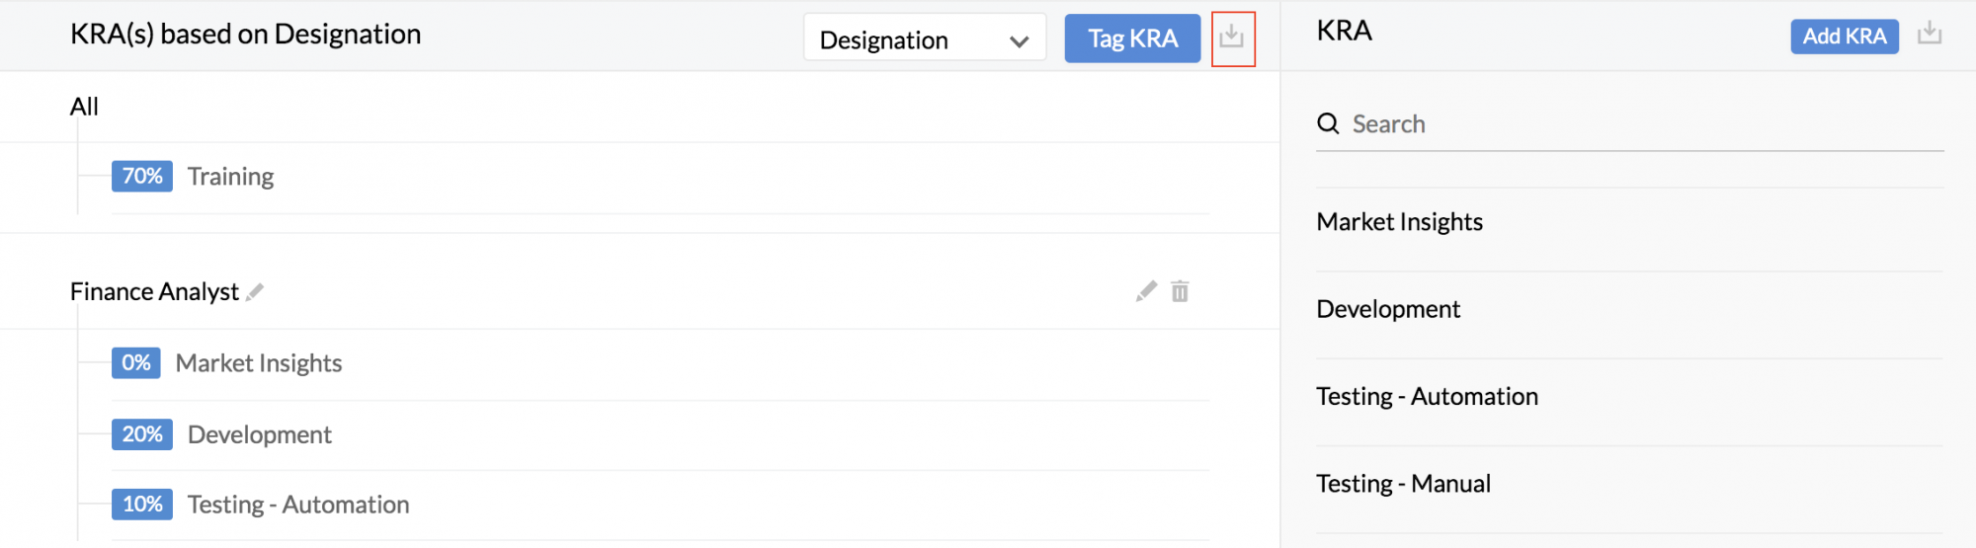The height and width of the screenshot is (548, 1976).
Task: Click the 20% badge next to Development
Action: tap(142, 434)
